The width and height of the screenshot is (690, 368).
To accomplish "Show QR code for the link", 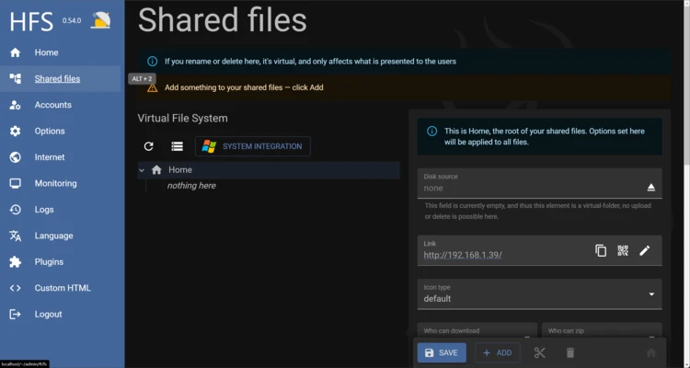I will pyautogui.click(x=623, y=250).
